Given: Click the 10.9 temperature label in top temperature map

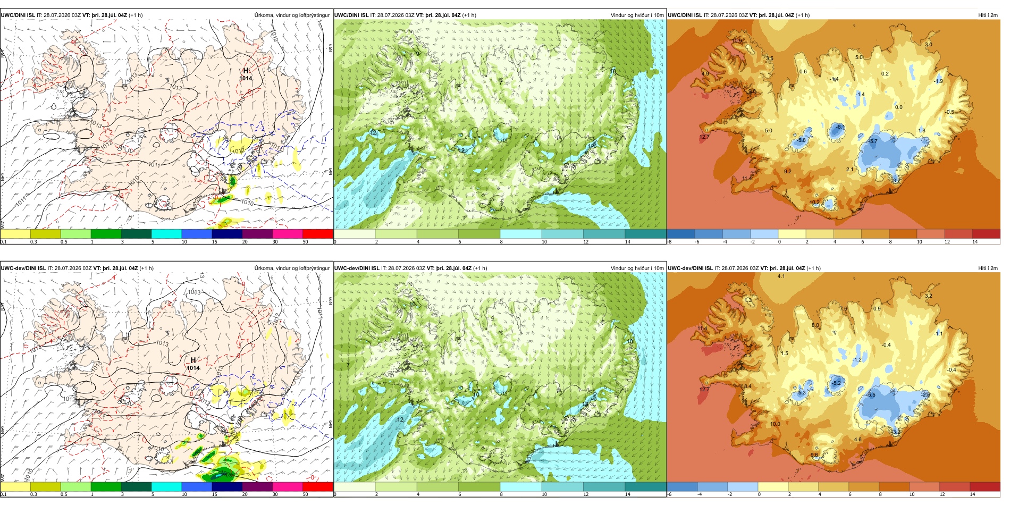Looking at the screenshot, I should tap(737, 41).
